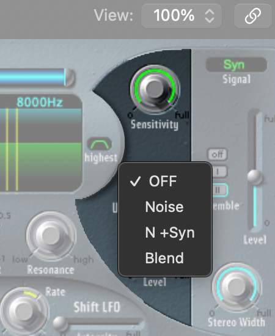Pick Blend from the popup menu
275x336 pixels.
[x=165, y=258]
